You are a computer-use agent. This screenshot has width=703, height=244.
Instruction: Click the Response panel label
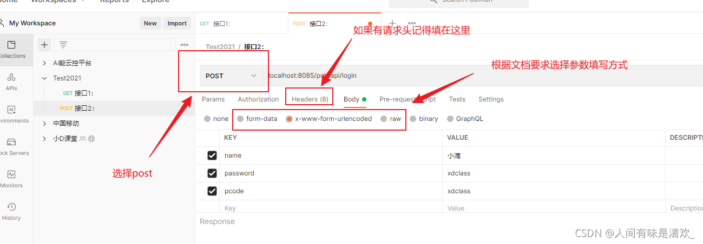tap(217, 221)
